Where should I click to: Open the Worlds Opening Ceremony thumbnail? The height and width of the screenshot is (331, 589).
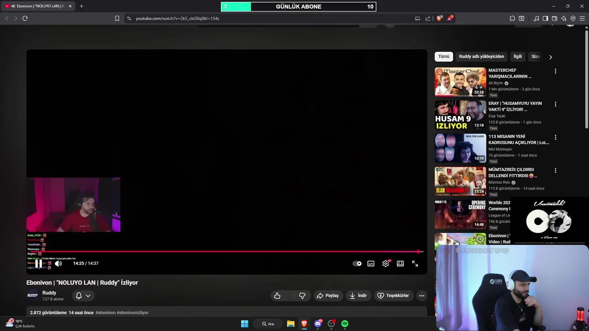(x=460, y=214)
